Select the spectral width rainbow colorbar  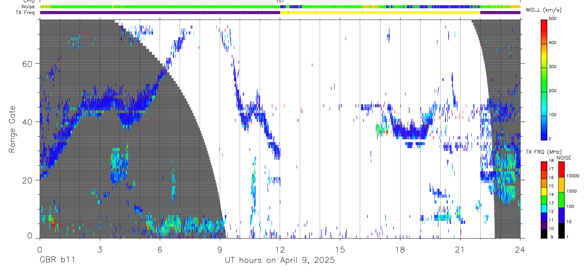[x=545, y=79]
